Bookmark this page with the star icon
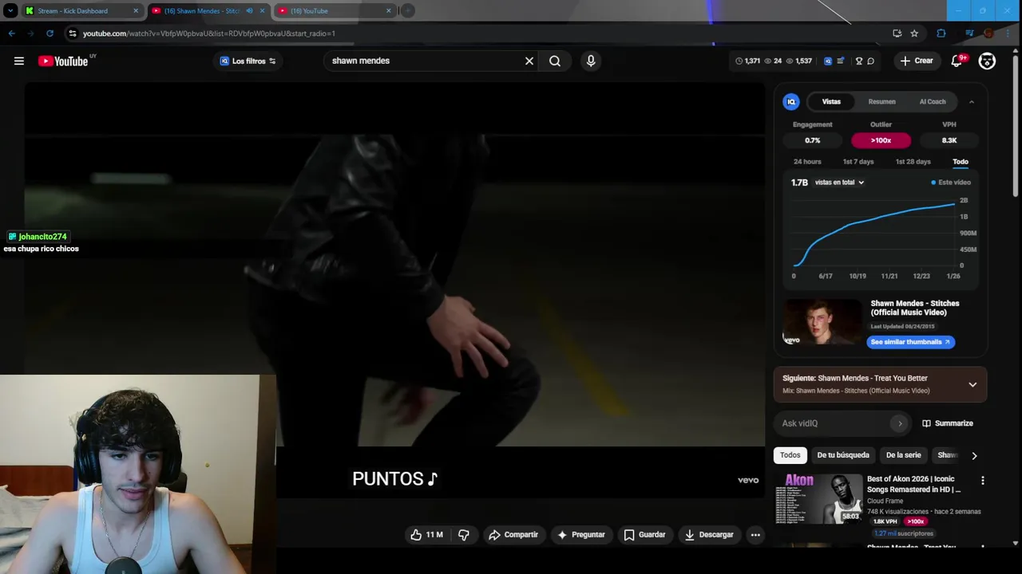Screen dimensions: 1022x574 pos(914,33)
